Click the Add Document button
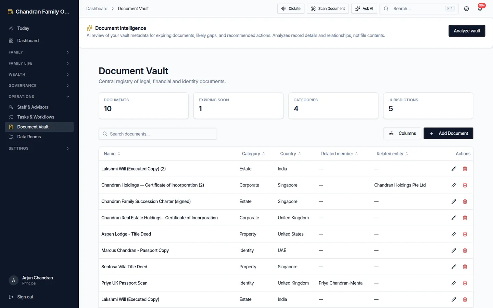 448,133
